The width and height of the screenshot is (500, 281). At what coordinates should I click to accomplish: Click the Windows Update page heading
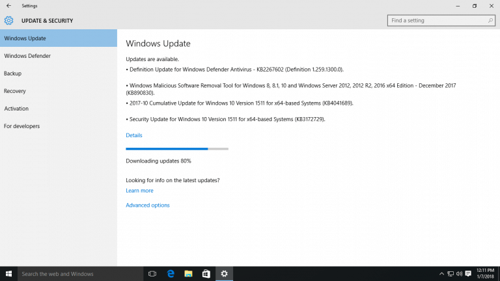point(158,44)
